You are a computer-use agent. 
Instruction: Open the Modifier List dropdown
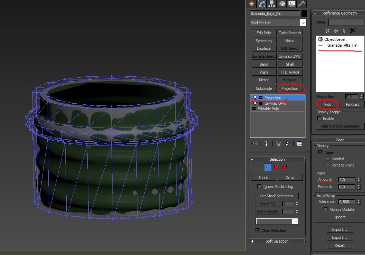tap(303, 23)
